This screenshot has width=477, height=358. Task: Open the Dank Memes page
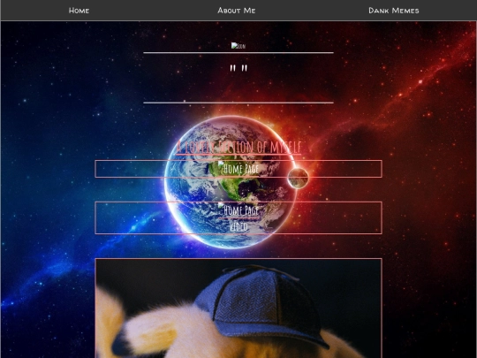[x=394, y=11]
